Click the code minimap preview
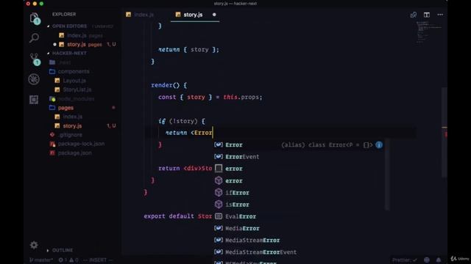Viewport: 471px width, 264px height. tap(428, 32)
